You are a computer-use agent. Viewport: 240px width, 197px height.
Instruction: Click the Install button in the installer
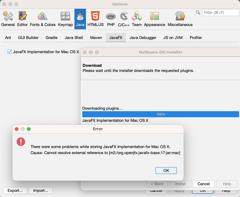tap(180, 184)
